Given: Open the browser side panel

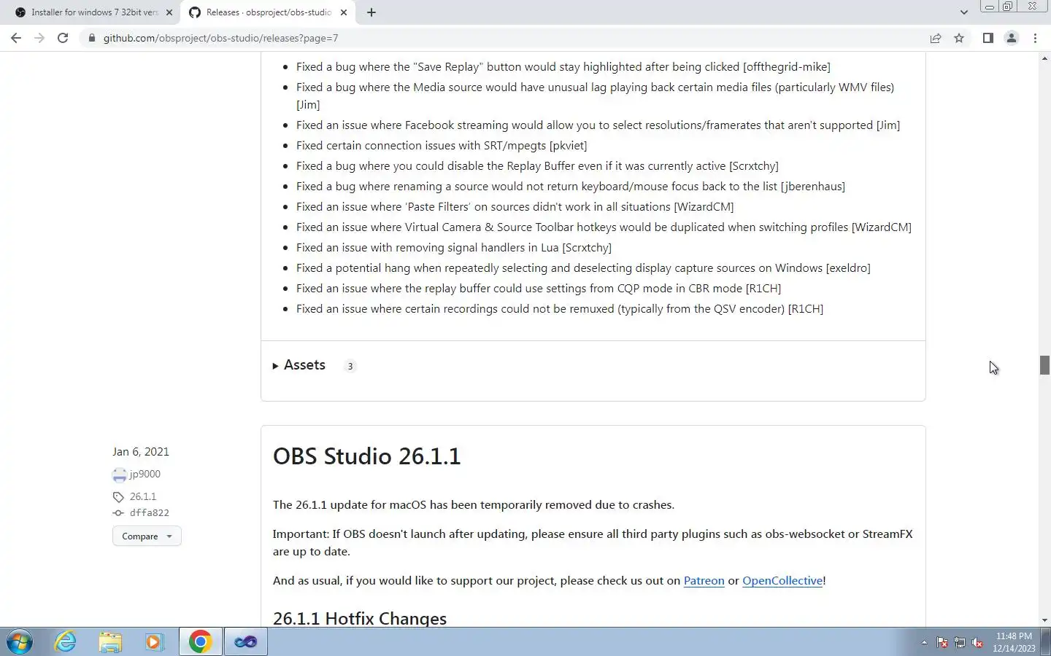Looking at the screenshot, I should coord(988,38).
